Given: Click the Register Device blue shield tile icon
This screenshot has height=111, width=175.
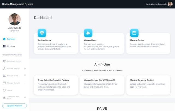Looking at the screenshot, I should 42,33.
